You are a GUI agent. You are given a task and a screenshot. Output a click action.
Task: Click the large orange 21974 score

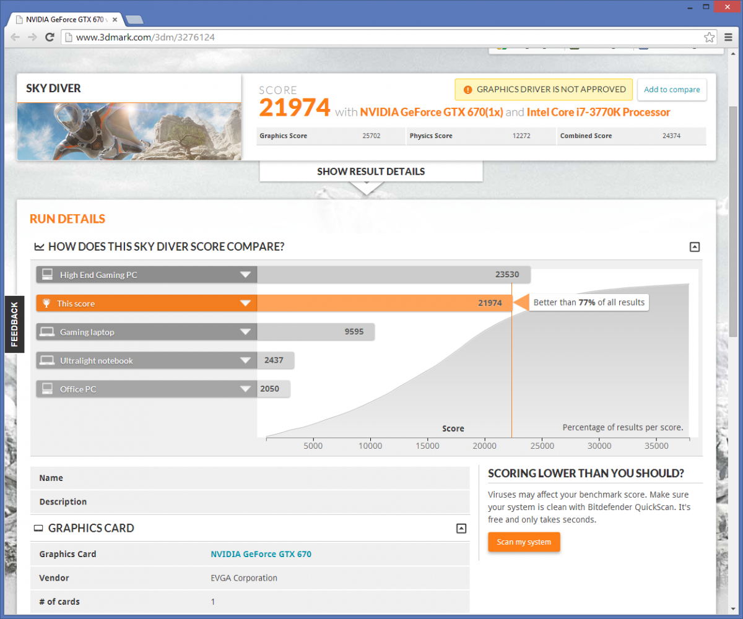[295, 108]
